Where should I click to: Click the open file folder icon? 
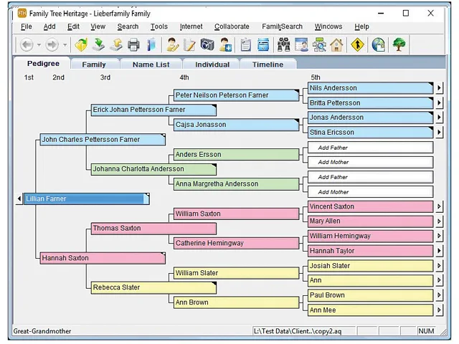click(81, 45)
